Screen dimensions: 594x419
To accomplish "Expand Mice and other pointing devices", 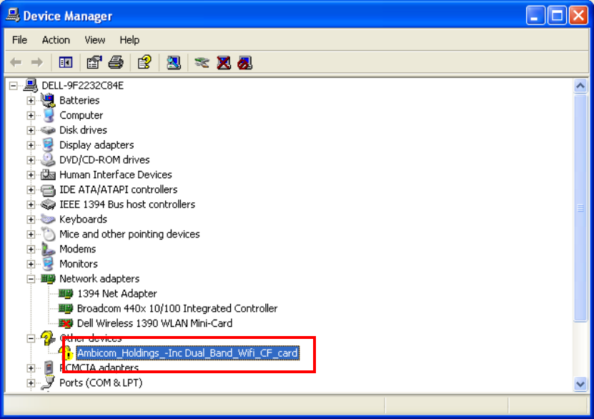I will point(31,234).
